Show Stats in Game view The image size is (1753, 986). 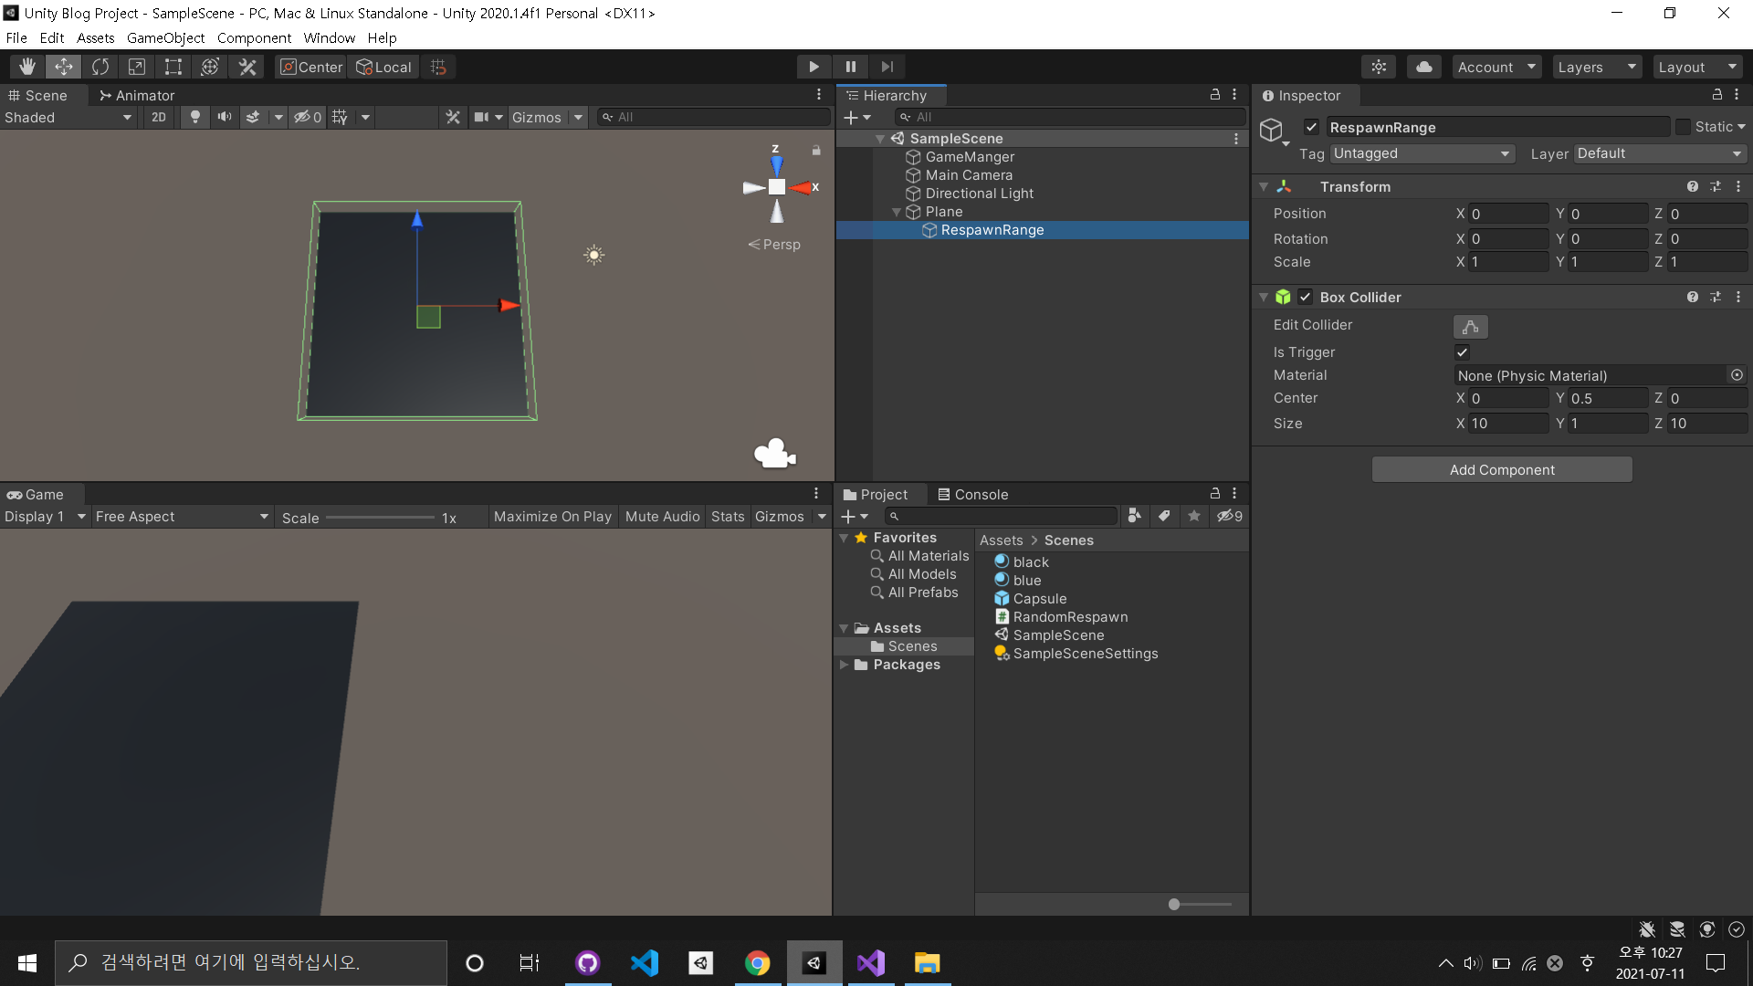point(728,517)
